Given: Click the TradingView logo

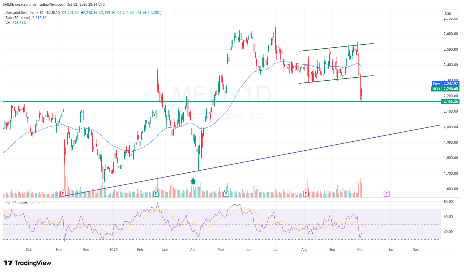Looking at the screenshot, I should (27, 263).
